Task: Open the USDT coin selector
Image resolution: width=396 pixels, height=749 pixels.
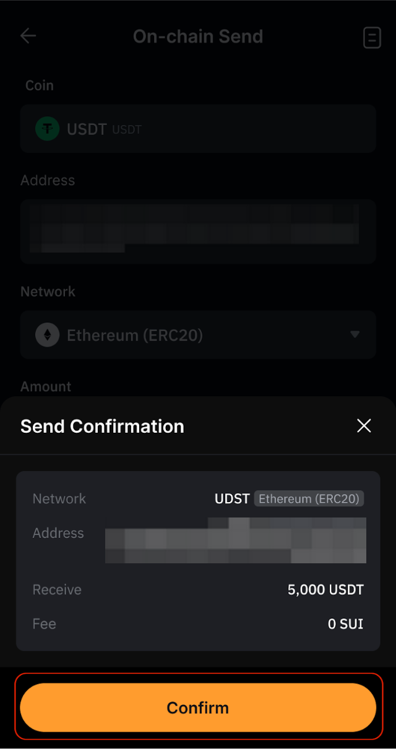Action: pyautogui.click(x=198, y=129)
